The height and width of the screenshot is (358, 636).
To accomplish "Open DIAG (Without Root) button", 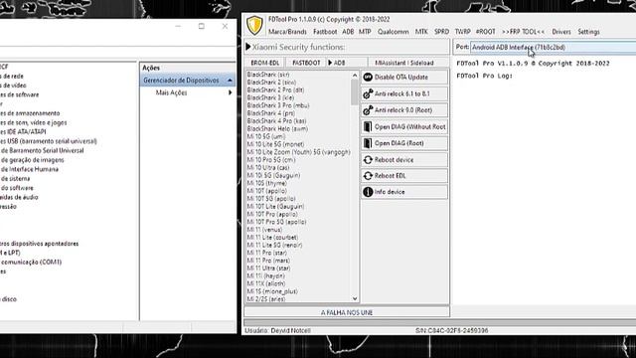I will 404,126.
